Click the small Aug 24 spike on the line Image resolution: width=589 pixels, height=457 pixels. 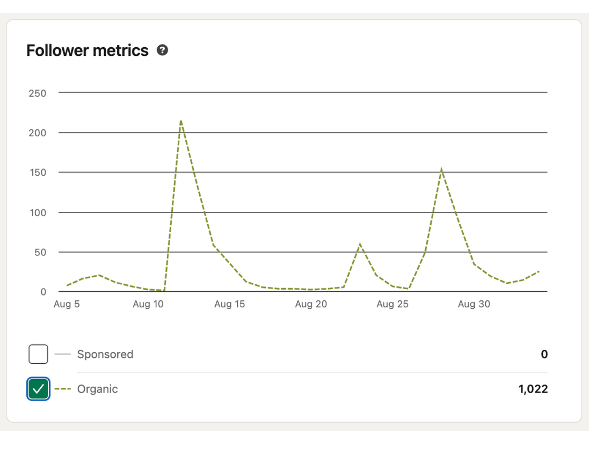[x=360, y=243]
